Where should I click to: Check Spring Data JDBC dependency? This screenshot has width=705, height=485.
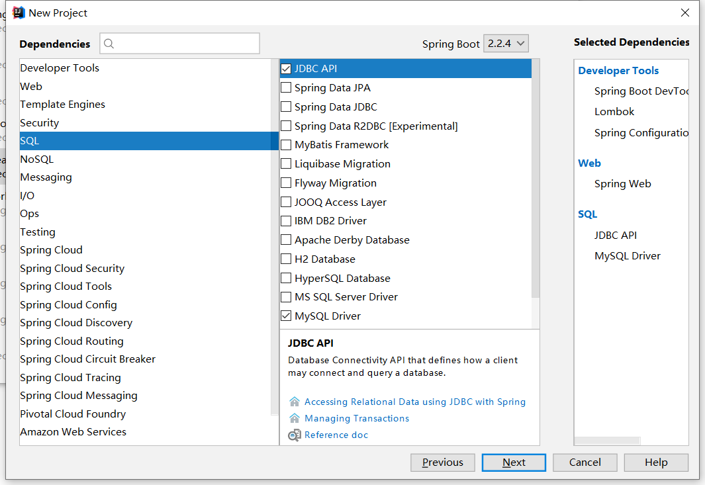pyautogui.click(x=286, y=107)
